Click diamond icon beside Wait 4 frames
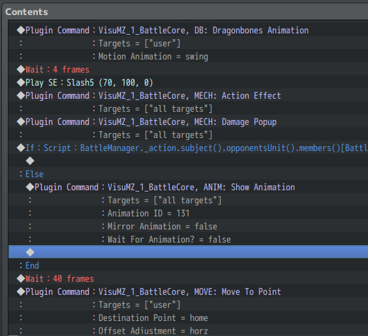The image size is (368, 336). coord(21,69)
